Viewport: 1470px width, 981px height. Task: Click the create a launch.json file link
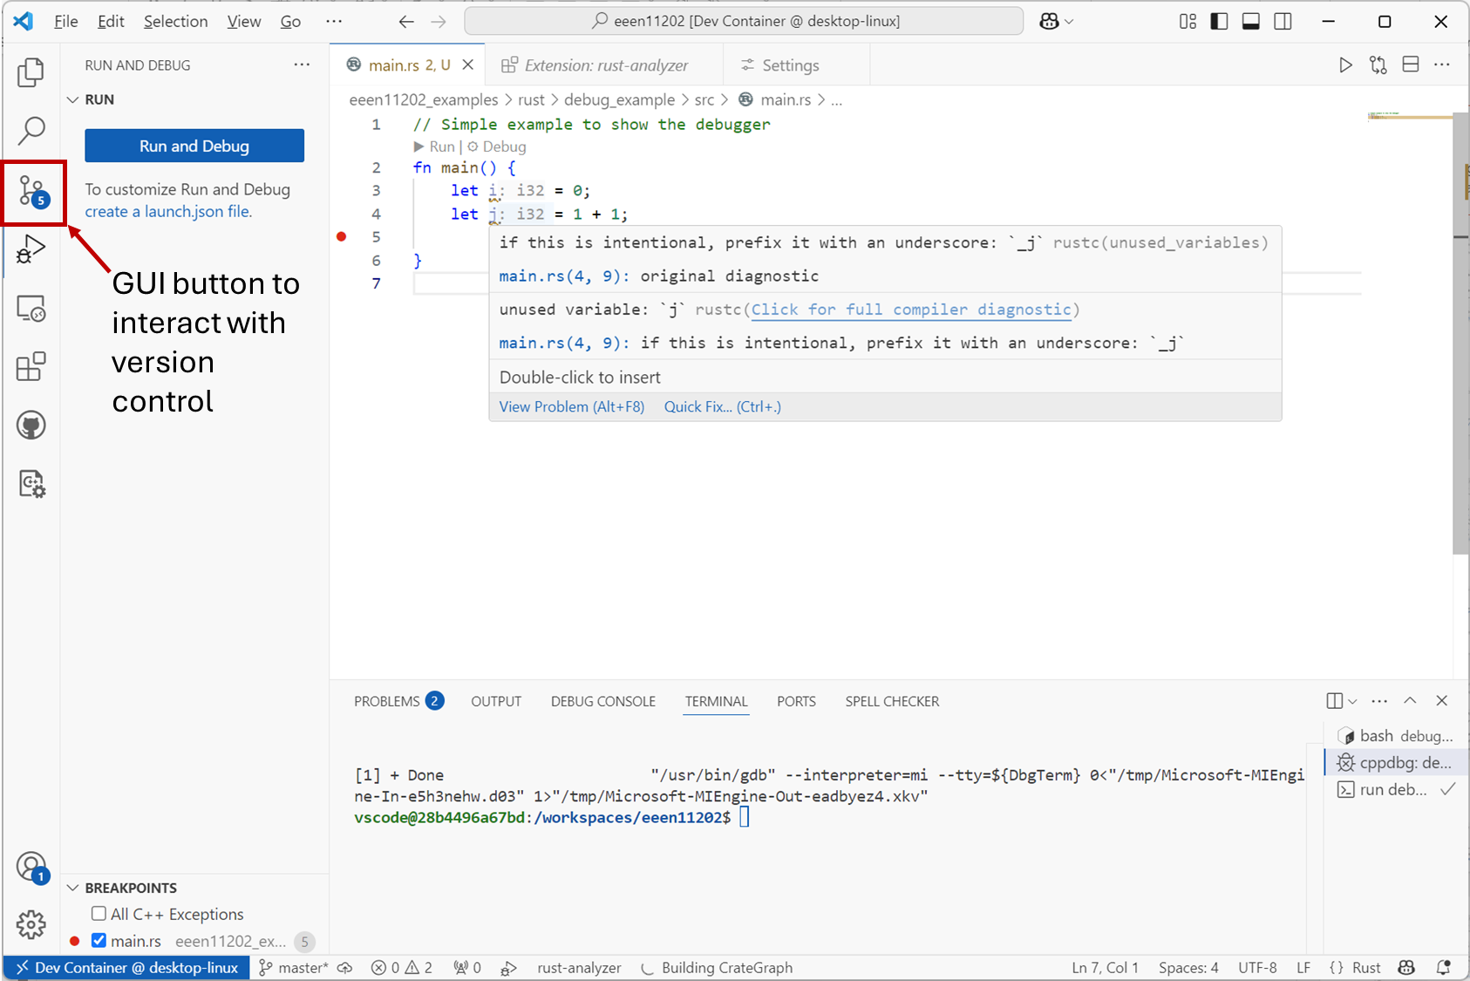167,212
